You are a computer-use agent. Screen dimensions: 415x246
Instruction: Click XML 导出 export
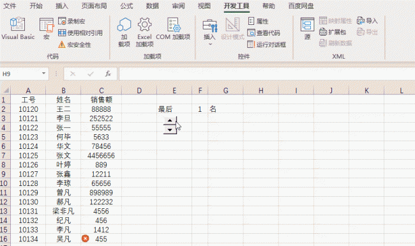click(367, 32)
